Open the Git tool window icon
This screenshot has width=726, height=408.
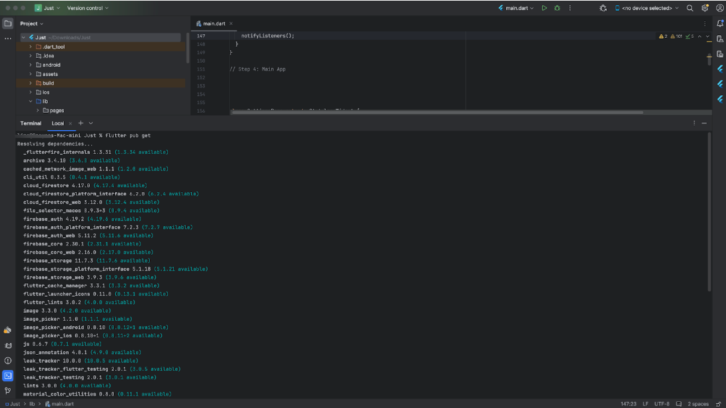7,391
